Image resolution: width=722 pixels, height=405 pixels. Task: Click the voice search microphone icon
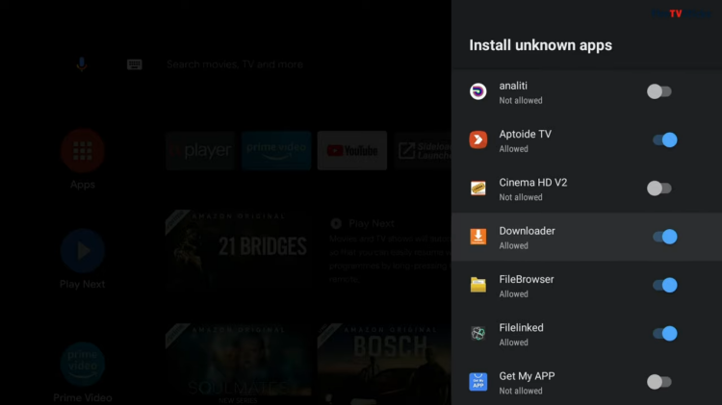pos(82,64)
